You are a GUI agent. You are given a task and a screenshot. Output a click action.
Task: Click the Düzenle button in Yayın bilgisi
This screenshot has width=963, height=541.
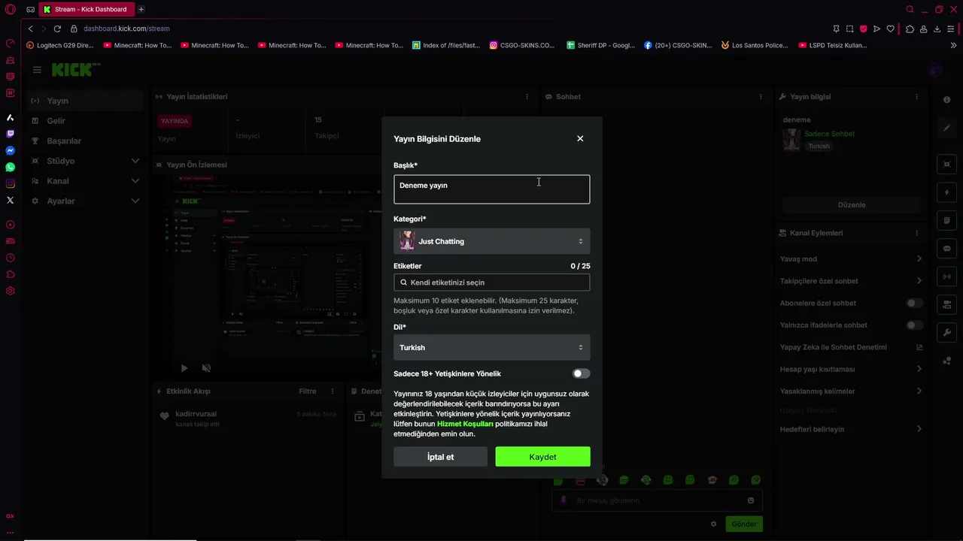(x=852, y=205)
